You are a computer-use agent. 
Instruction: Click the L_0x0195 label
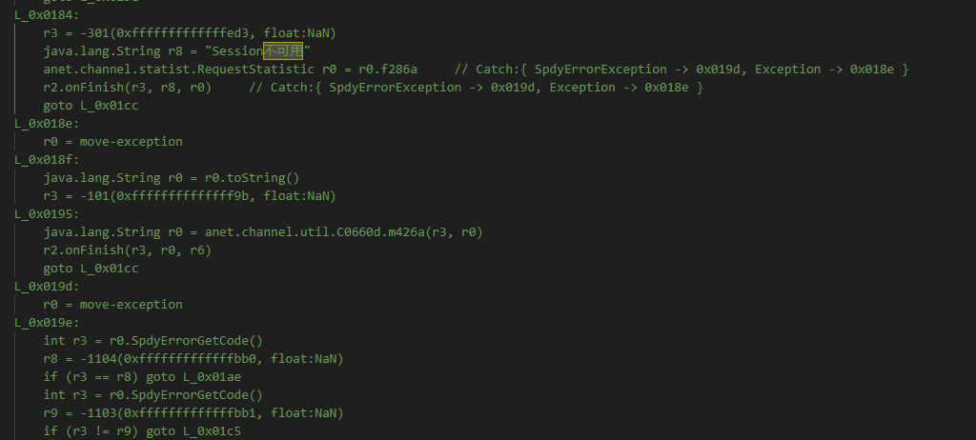tap(43, 214)
